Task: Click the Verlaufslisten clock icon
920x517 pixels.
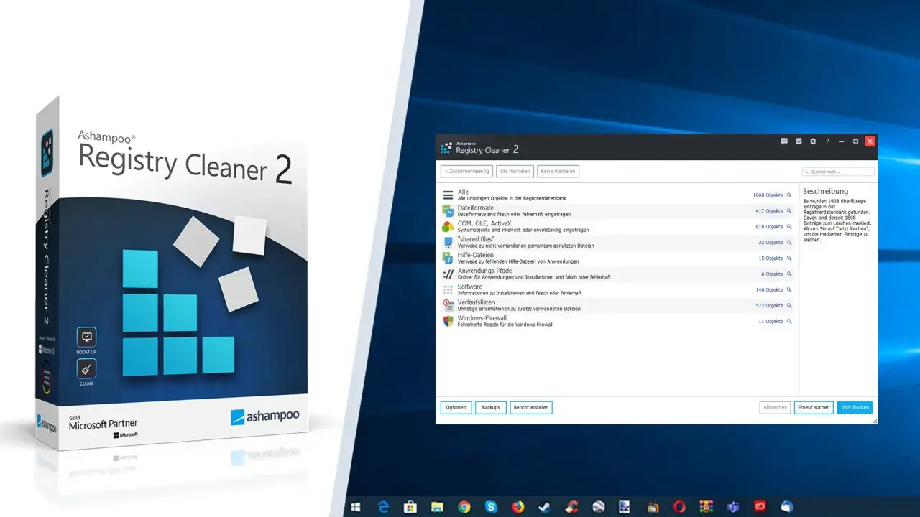Action: 448,305
